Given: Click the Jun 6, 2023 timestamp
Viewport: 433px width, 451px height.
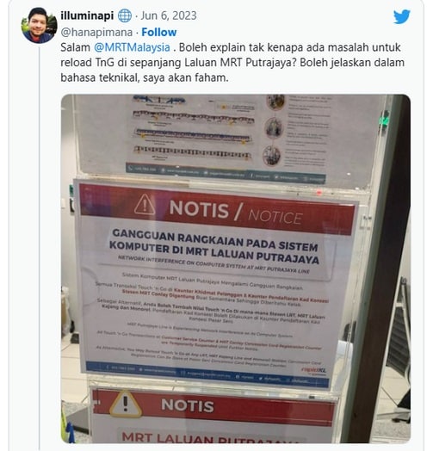Looking at the screenshot, I should tap(169, 15).
